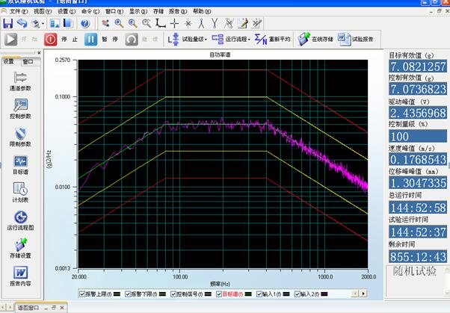Select the Y-shaped valley marker tool

[x=215, y=23]
